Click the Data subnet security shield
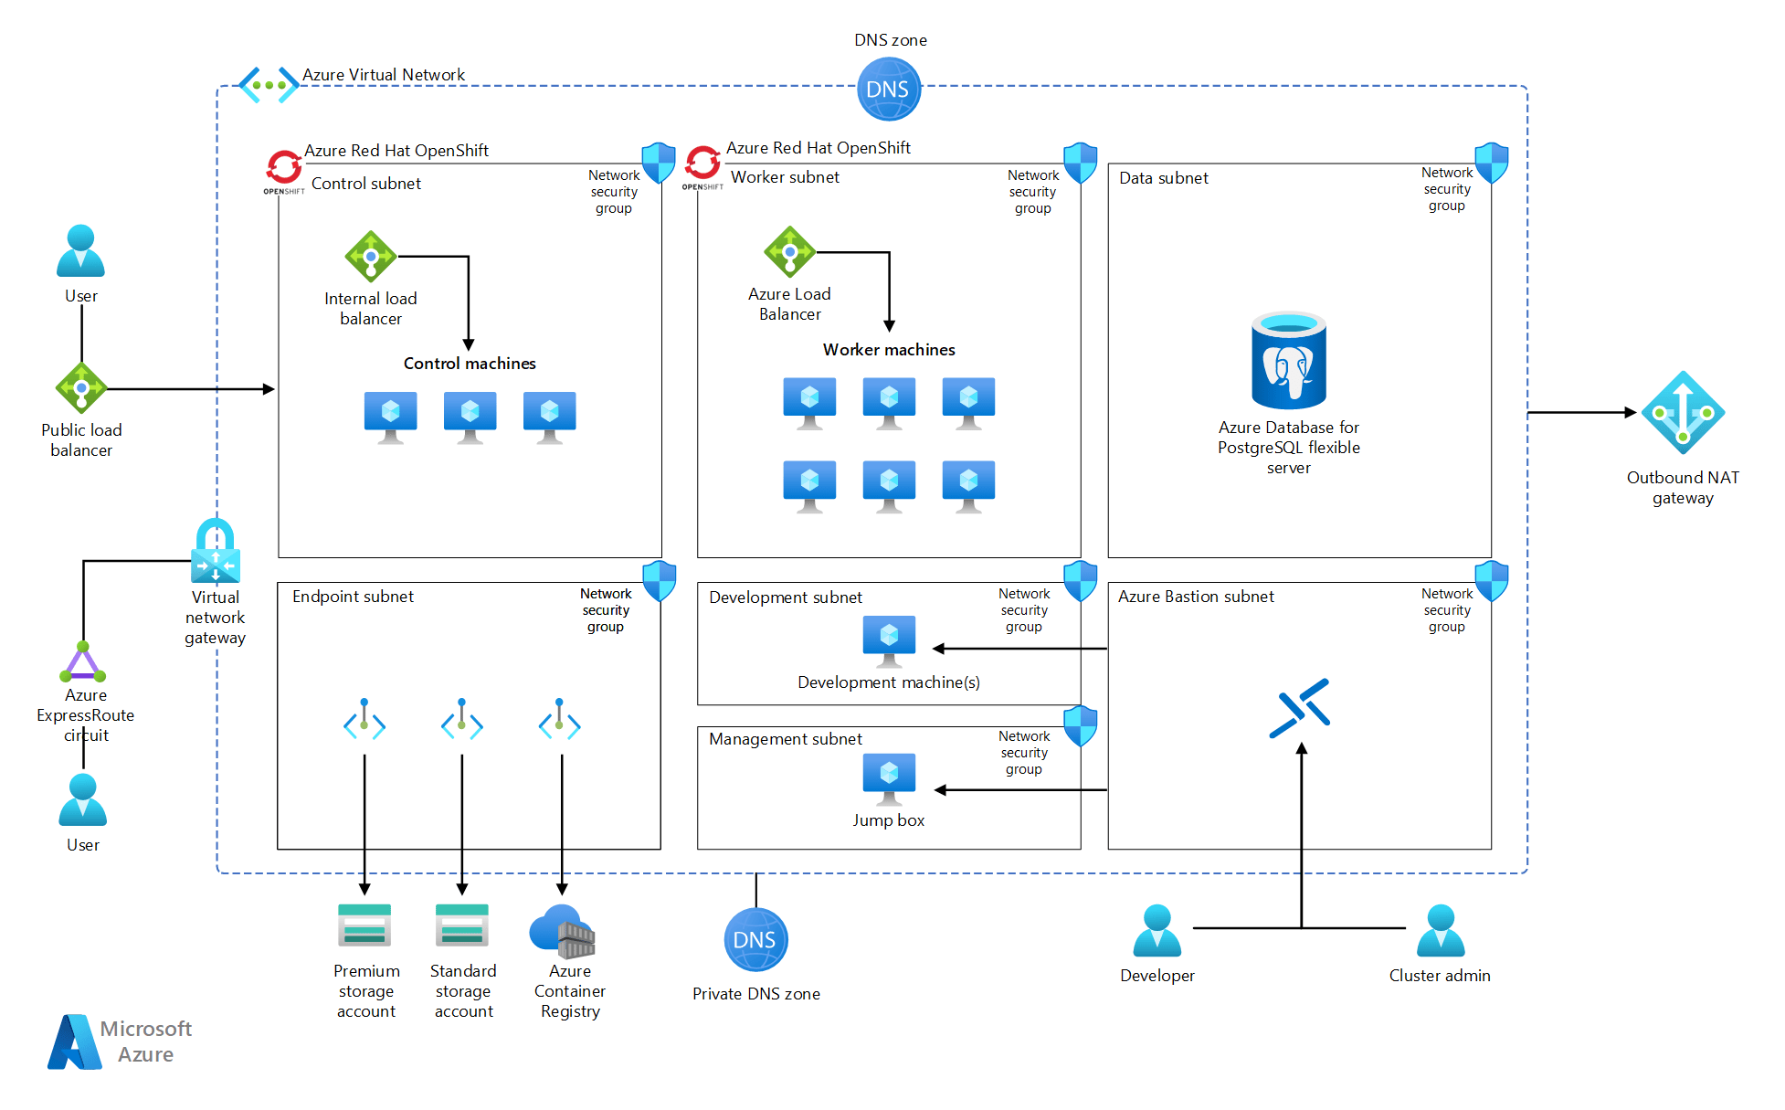The image size is (1785, 1110). (1491, 163)
